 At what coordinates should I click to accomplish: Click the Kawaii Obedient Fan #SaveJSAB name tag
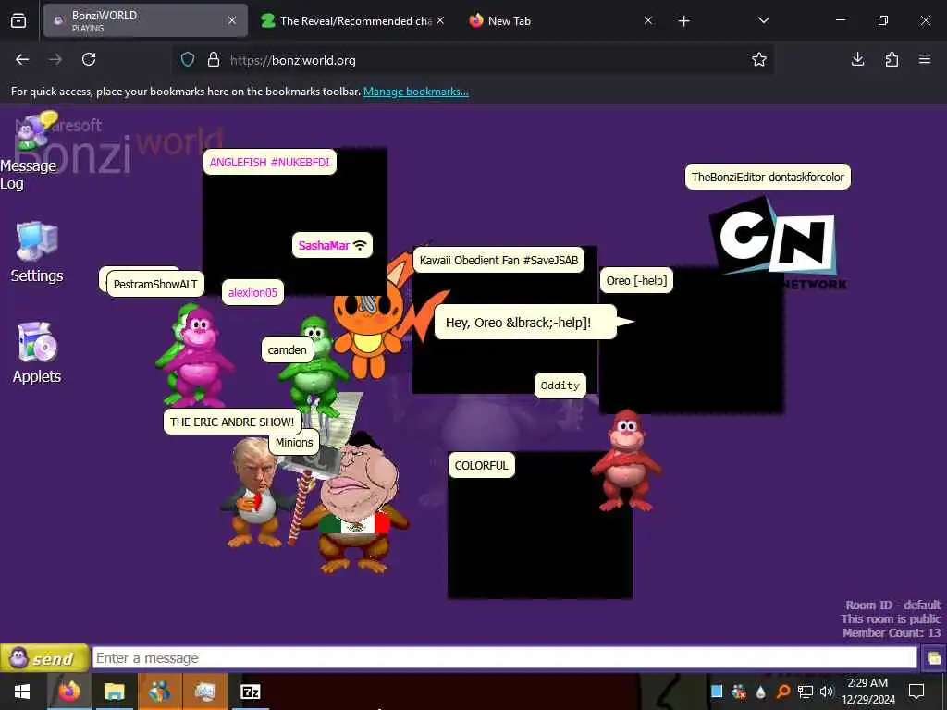tap(498, 260)
